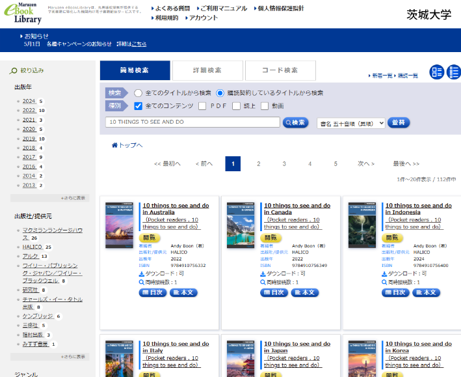
Task: Switch to the 詳細検索 tab
Action: (207, 70)
